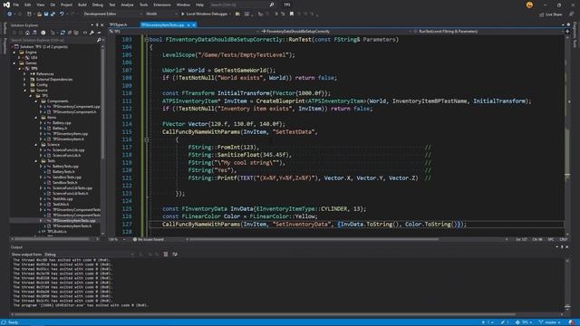Close the Solution Explorer panel

coord(102,25)
